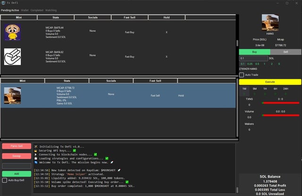This screenshot has width=302, height=196.
Task: Select the HANG token image in the held row
Action: (x=12, y=95)
